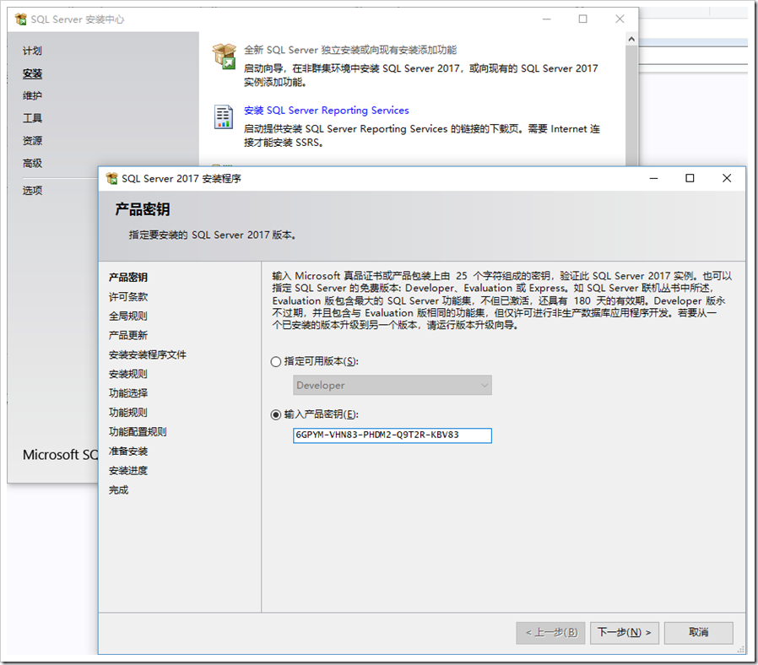Click SQL Server 安装中心 title bar icon
Viewport: 758px width, 665px height.
[x=21, y=19]
